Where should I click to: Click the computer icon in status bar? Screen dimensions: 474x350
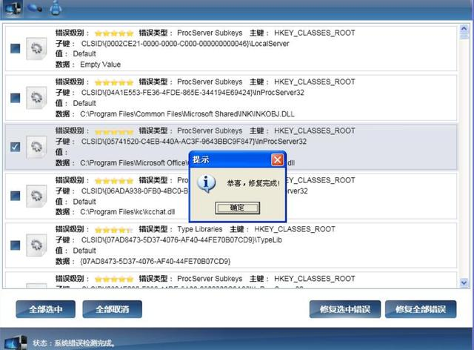[15, 343]
